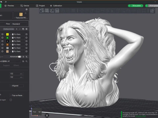This screenshot has width=158, height=118.
Task: Open the Flow Standard dropdown
Action: click(19, 24)
